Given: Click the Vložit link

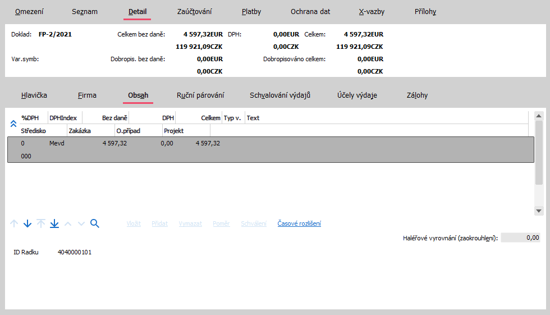Looking at the screenshot, I should pos(134,223).
